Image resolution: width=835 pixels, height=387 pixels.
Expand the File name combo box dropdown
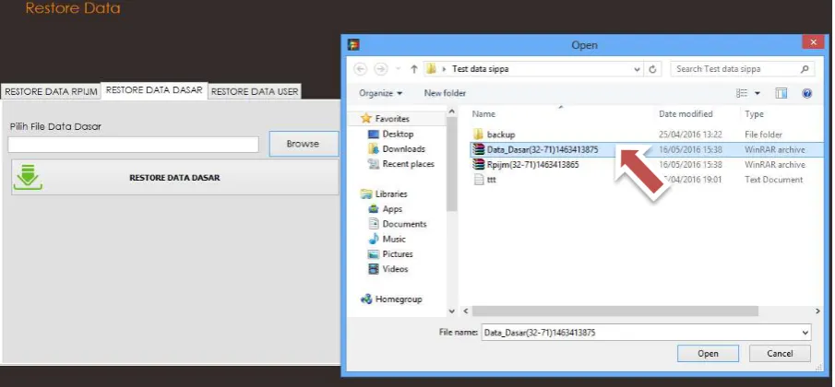tap(805, 333)
